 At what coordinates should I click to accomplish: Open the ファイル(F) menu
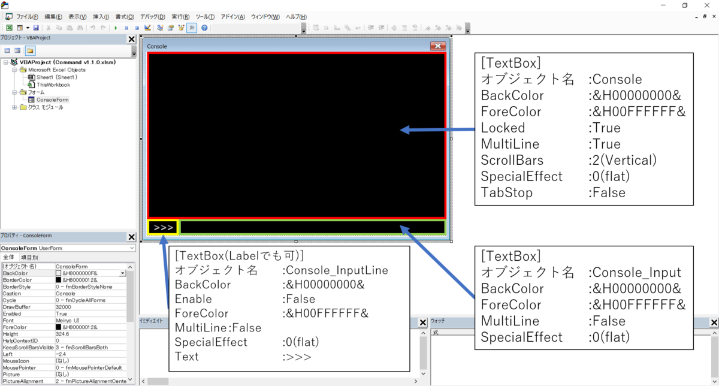[27, 17]
